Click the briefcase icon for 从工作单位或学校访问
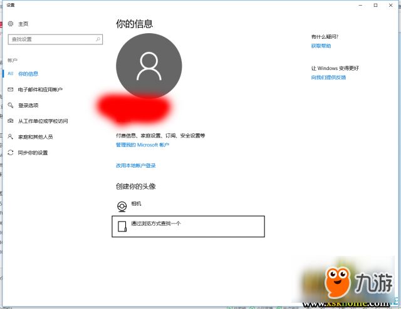The height and width of the screenshot is (309, 401). [x=10, y=121]
